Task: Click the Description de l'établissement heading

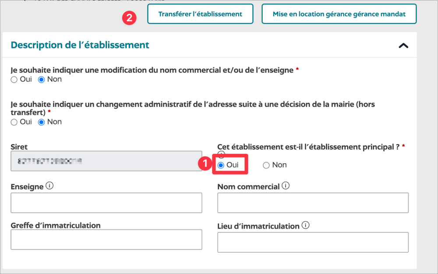Action: pyautogui.click(x=80, y=45)
